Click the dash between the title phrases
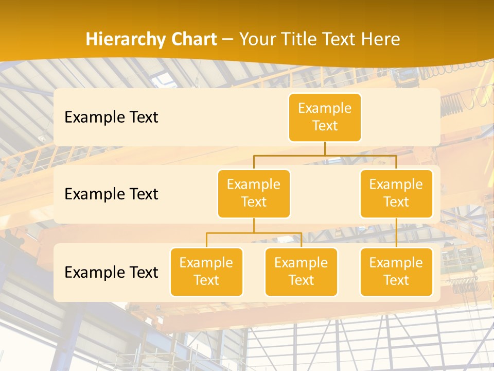 click(228, 39)
